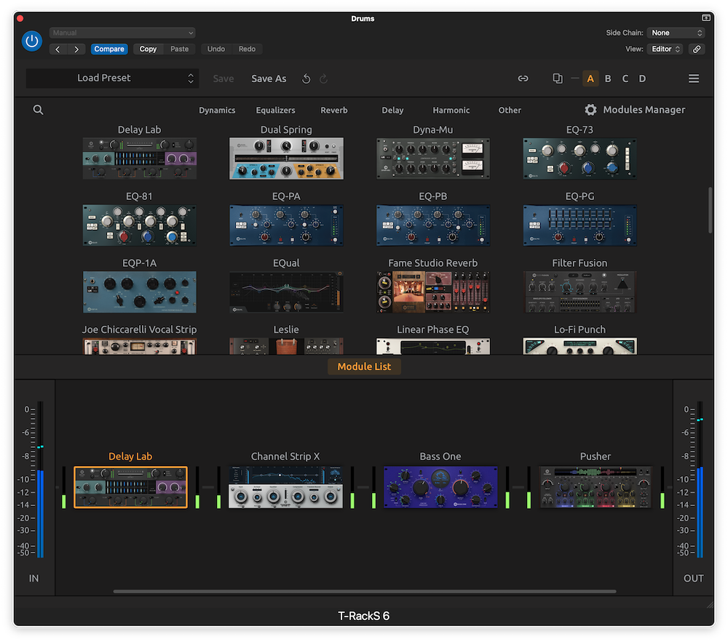Image resolution: width=728 pixels, height=642 pixels.
Task: Open the Load Preset dropdown
Action: [113, 78]
